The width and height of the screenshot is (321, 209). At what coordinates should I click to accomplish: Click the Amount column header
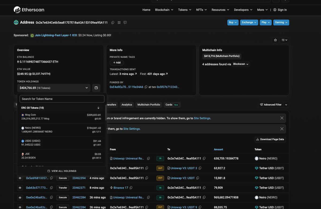[218, 149]
